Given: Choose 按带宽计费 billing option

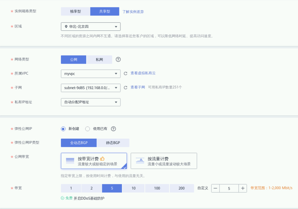Looking at the screenshot, I should (x=94, y=161).
